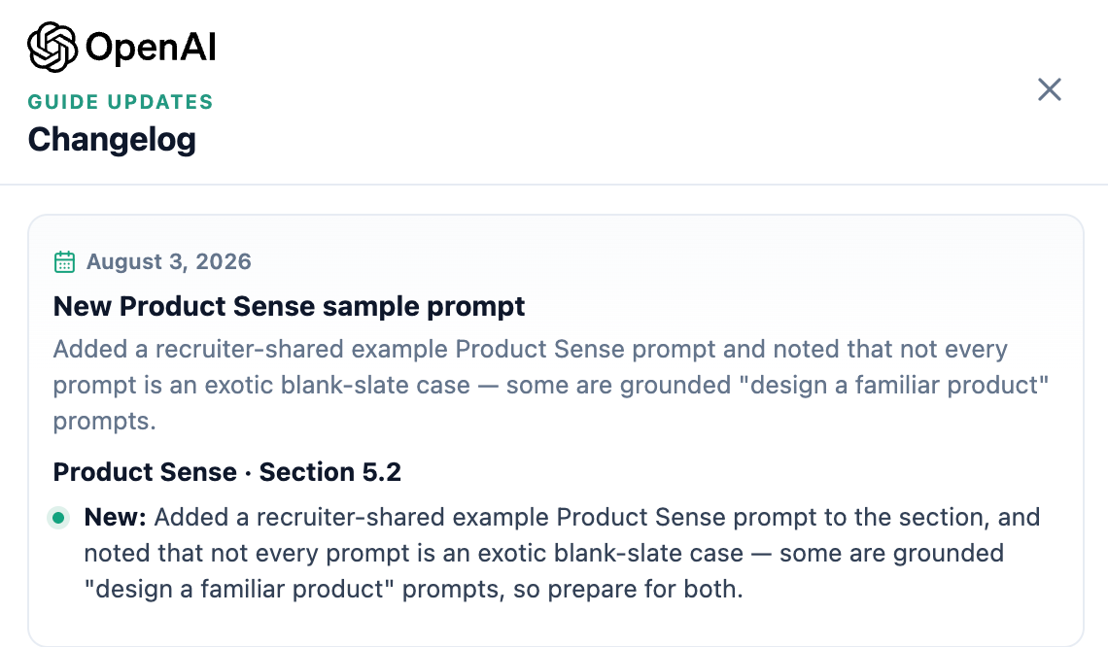The width and height of the screenshot is (1108, 647).
Task: Select the August 3, 2026 date
Action: click(169, 261)
